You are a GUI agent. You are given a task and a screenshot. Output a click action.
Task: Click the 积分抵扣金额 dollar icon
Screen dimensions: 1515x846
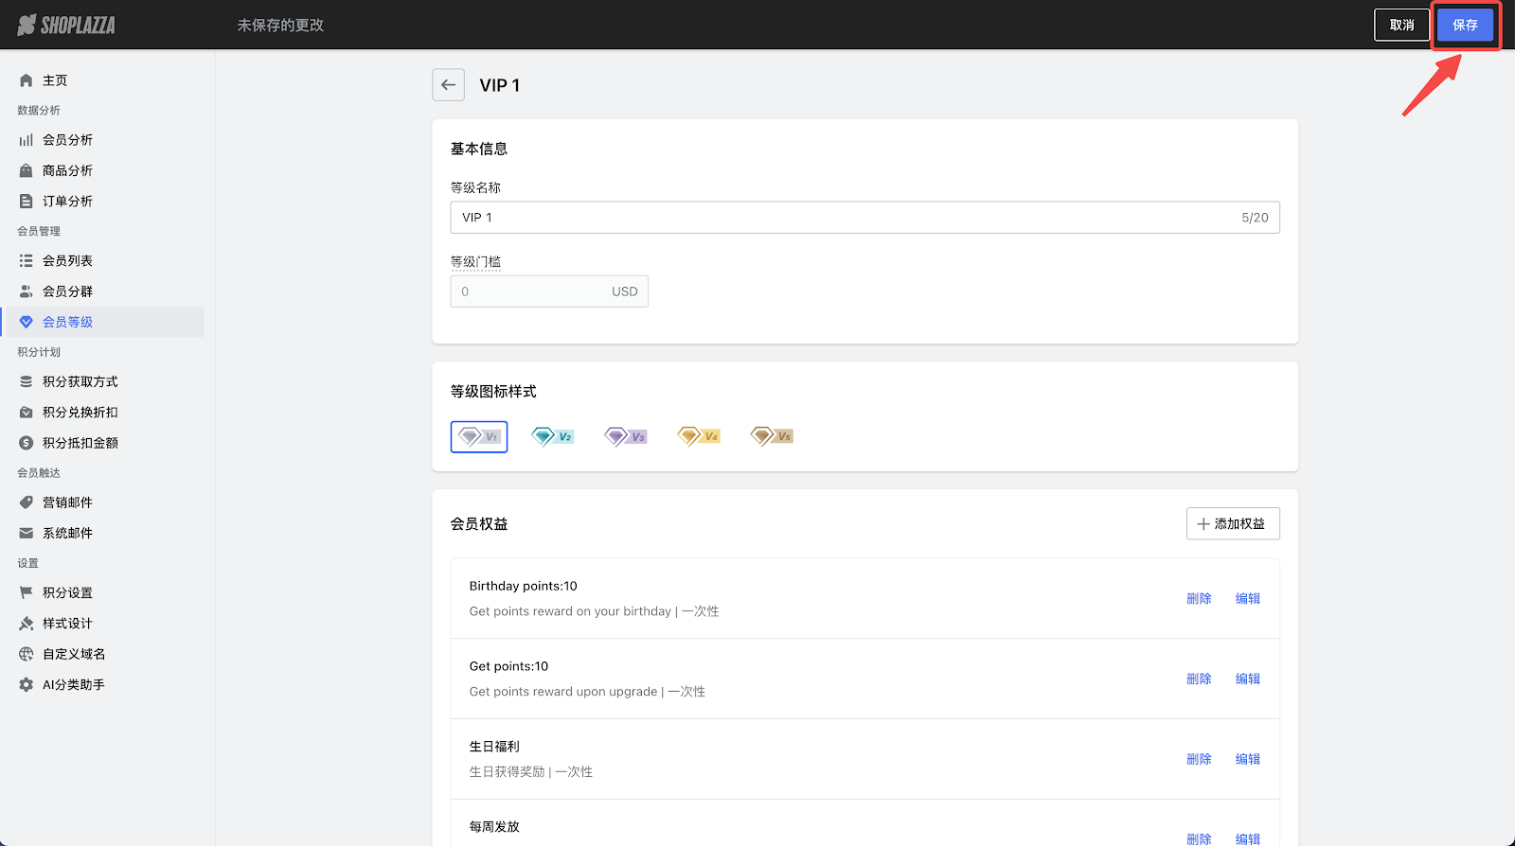tap(27, 443)
